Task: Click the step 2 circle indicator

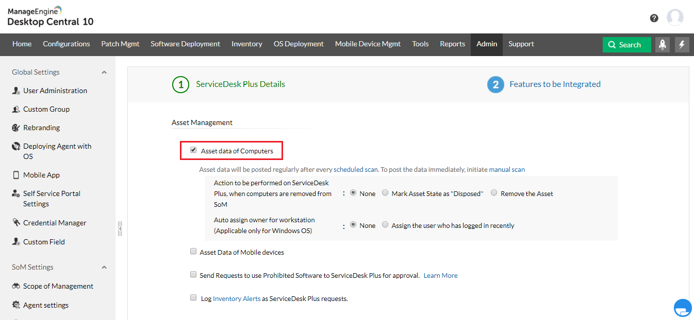Action: click(x=495, y=84)
